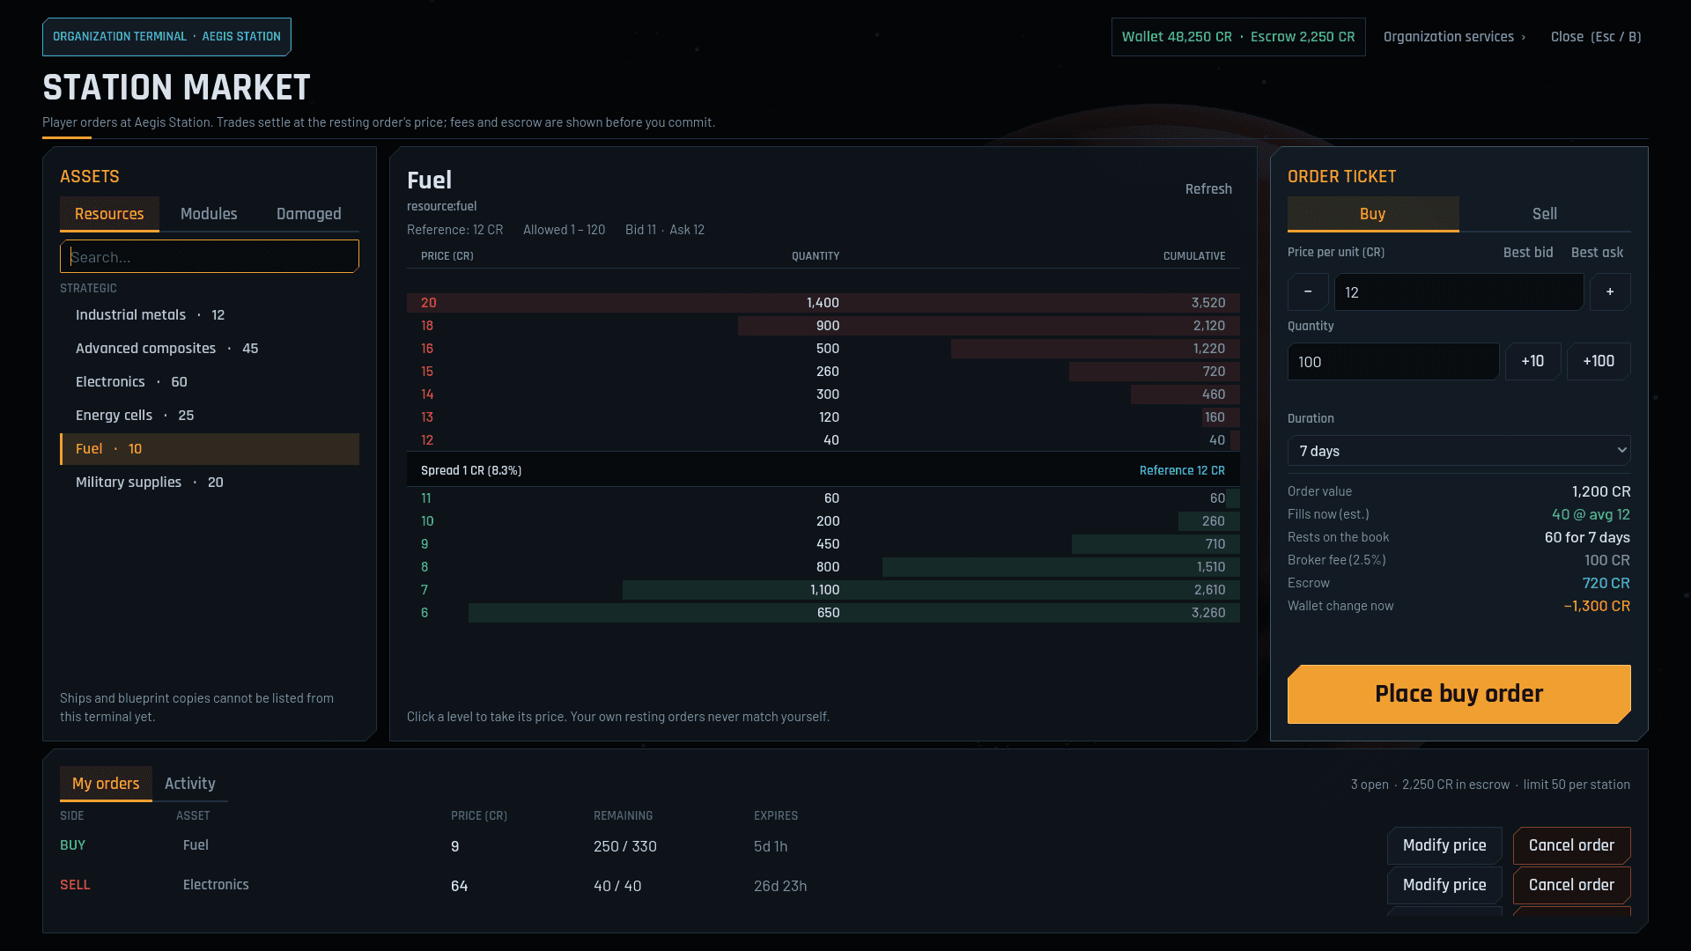The height and width of the screenshot is (951, 1691).
Task: Switch to the Activity tab
Action: pos(190,784)
